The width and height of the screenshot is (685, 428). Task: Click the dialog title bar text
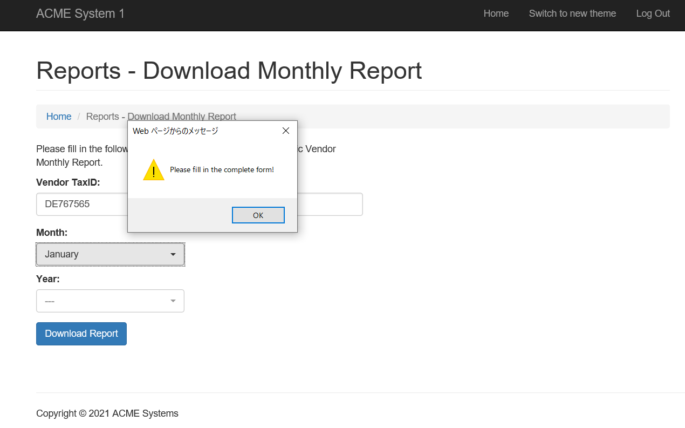pyautogui.click(x=175, y=131)
